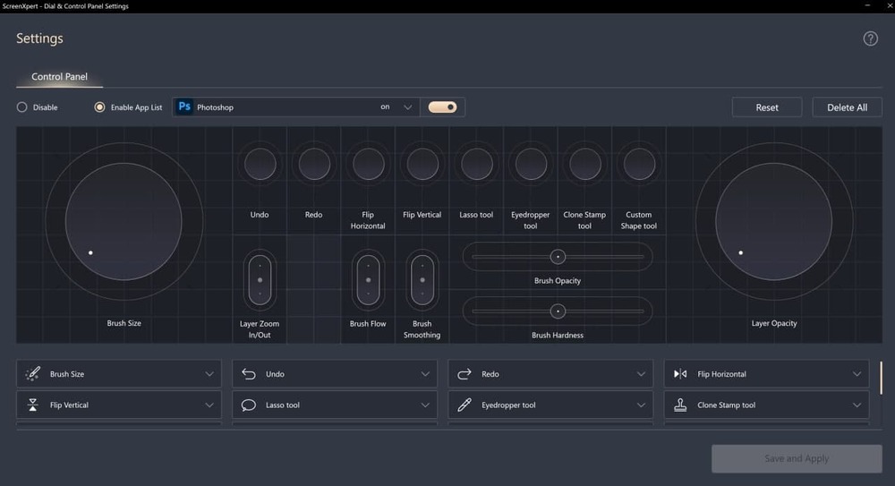Click the Brush Hardness slider handle
Screen dimensions: 895x486
tap(558, 311)
